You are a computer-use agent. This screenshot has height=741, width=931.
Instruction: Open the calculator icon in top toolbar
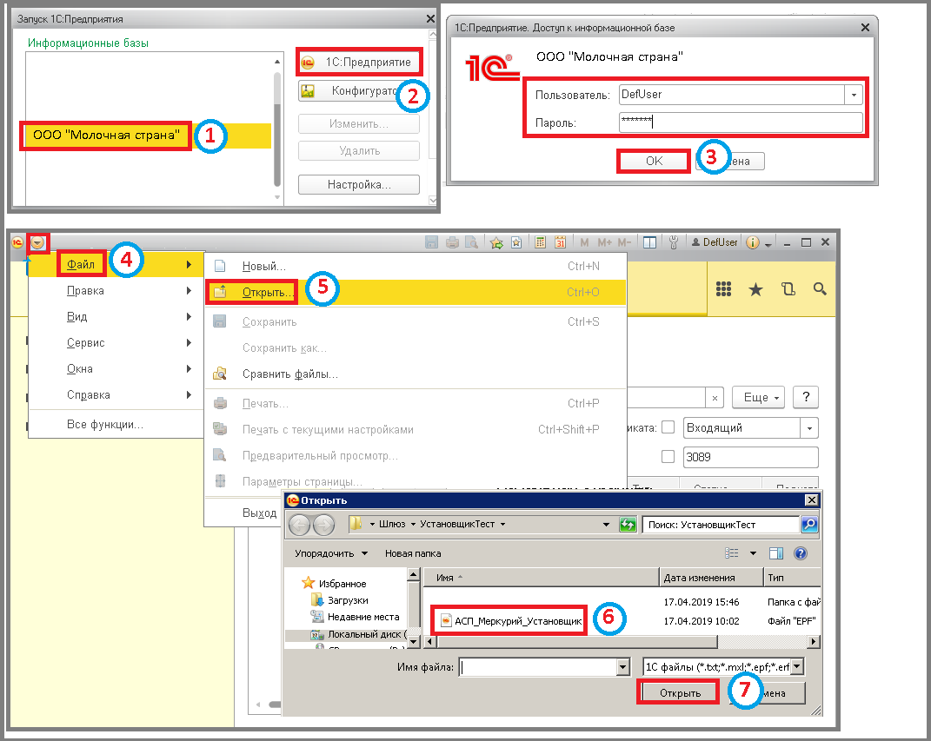pos(540,242)
